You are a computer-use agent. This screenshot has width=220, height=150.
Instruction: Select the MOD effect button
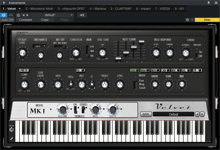coord(155,70)
